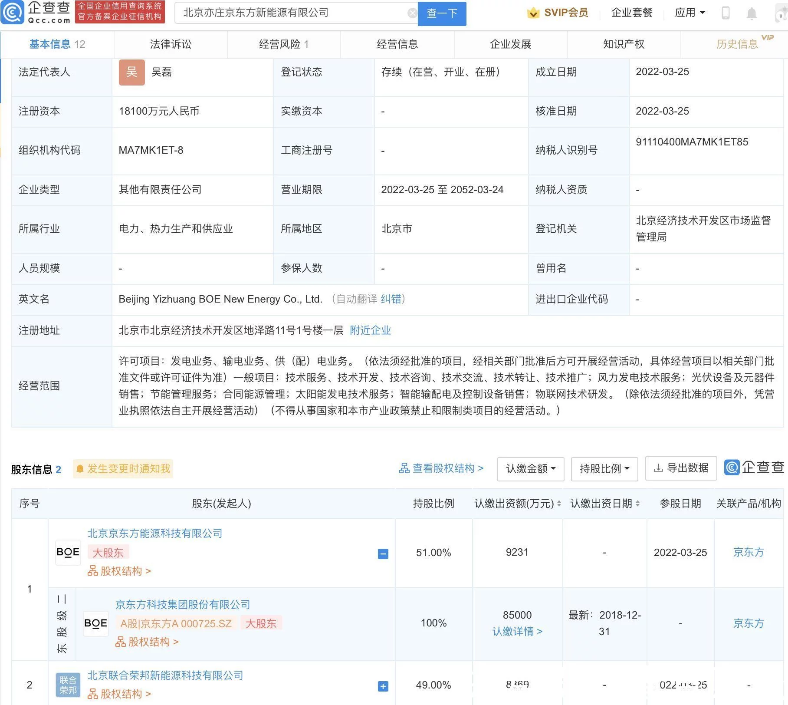
Task: Select the 49.00% shareholding cell
Action: (433, 685)
